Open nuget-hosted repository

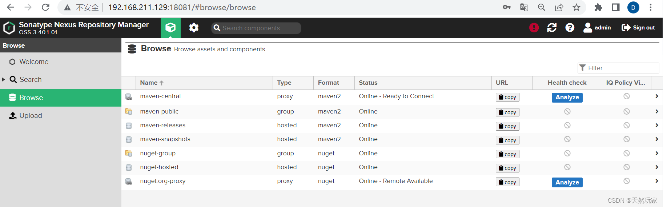(x=159, y=167)
